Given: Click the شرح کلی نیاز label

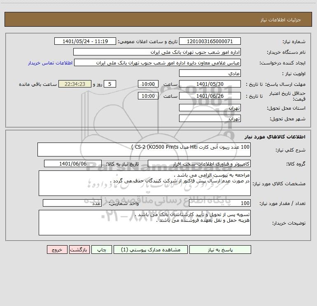Looking at the screenshot, I should 291,150.
